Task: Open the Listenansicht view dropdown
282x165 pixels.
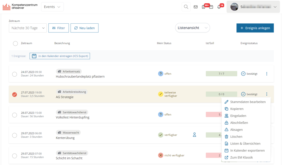Action: coord(192,28)
